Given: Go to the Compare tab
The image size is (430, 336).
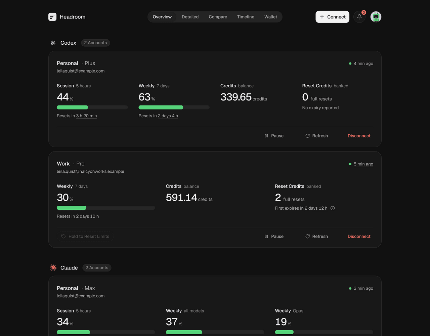Looking at the screenshot, I should [218, 17].
